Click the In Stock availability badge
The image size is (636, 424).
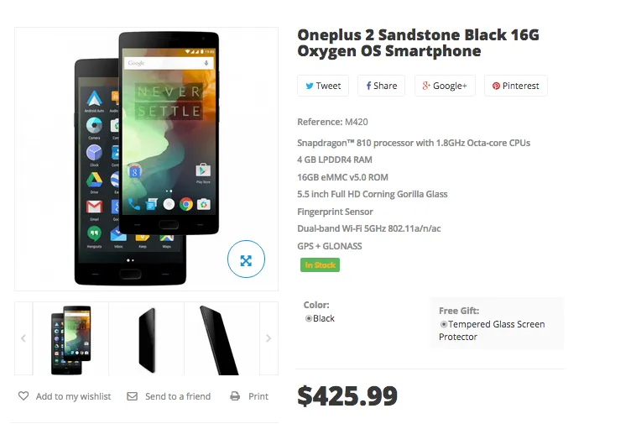[320, 265]
